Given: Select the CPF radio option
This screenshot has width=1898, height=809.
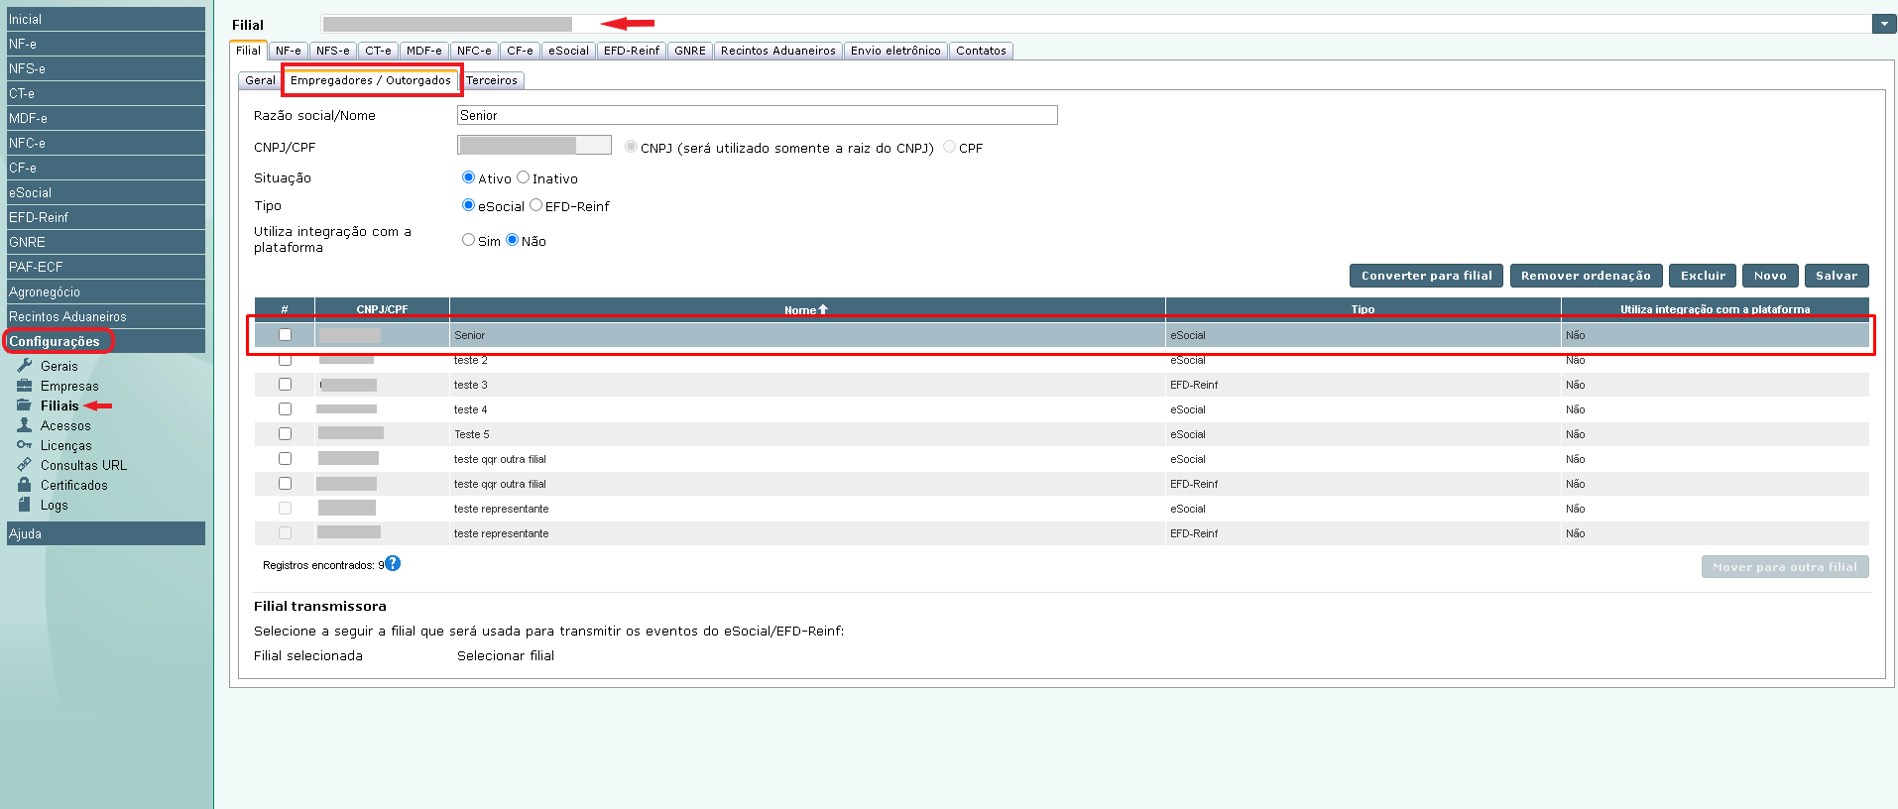Looking at the screenshot, I should click(x=950, y=147).
